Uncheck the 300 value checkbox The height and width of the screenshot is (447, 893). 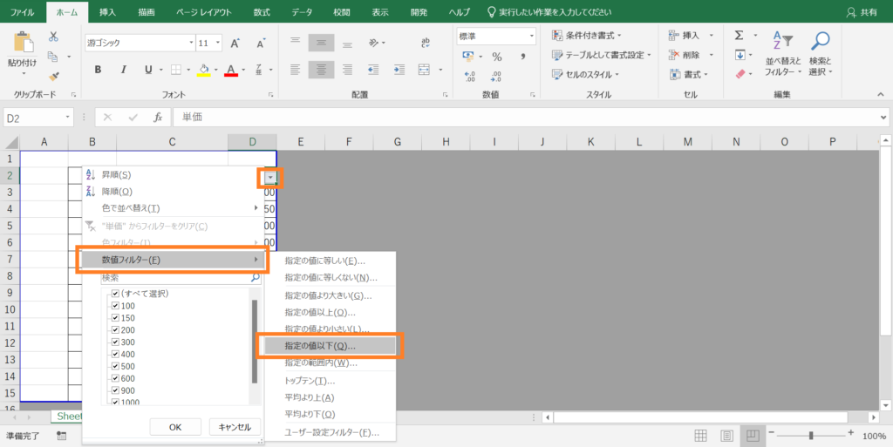pos(116,342)
